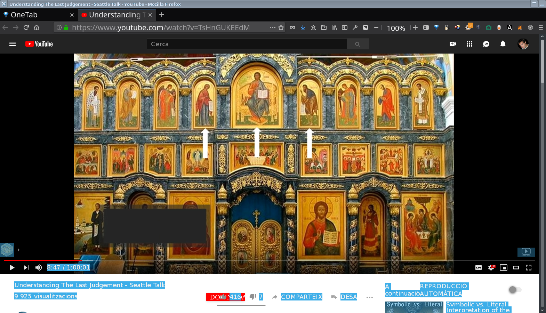Toggle reader view icon in toolbar

pos(426,27)
